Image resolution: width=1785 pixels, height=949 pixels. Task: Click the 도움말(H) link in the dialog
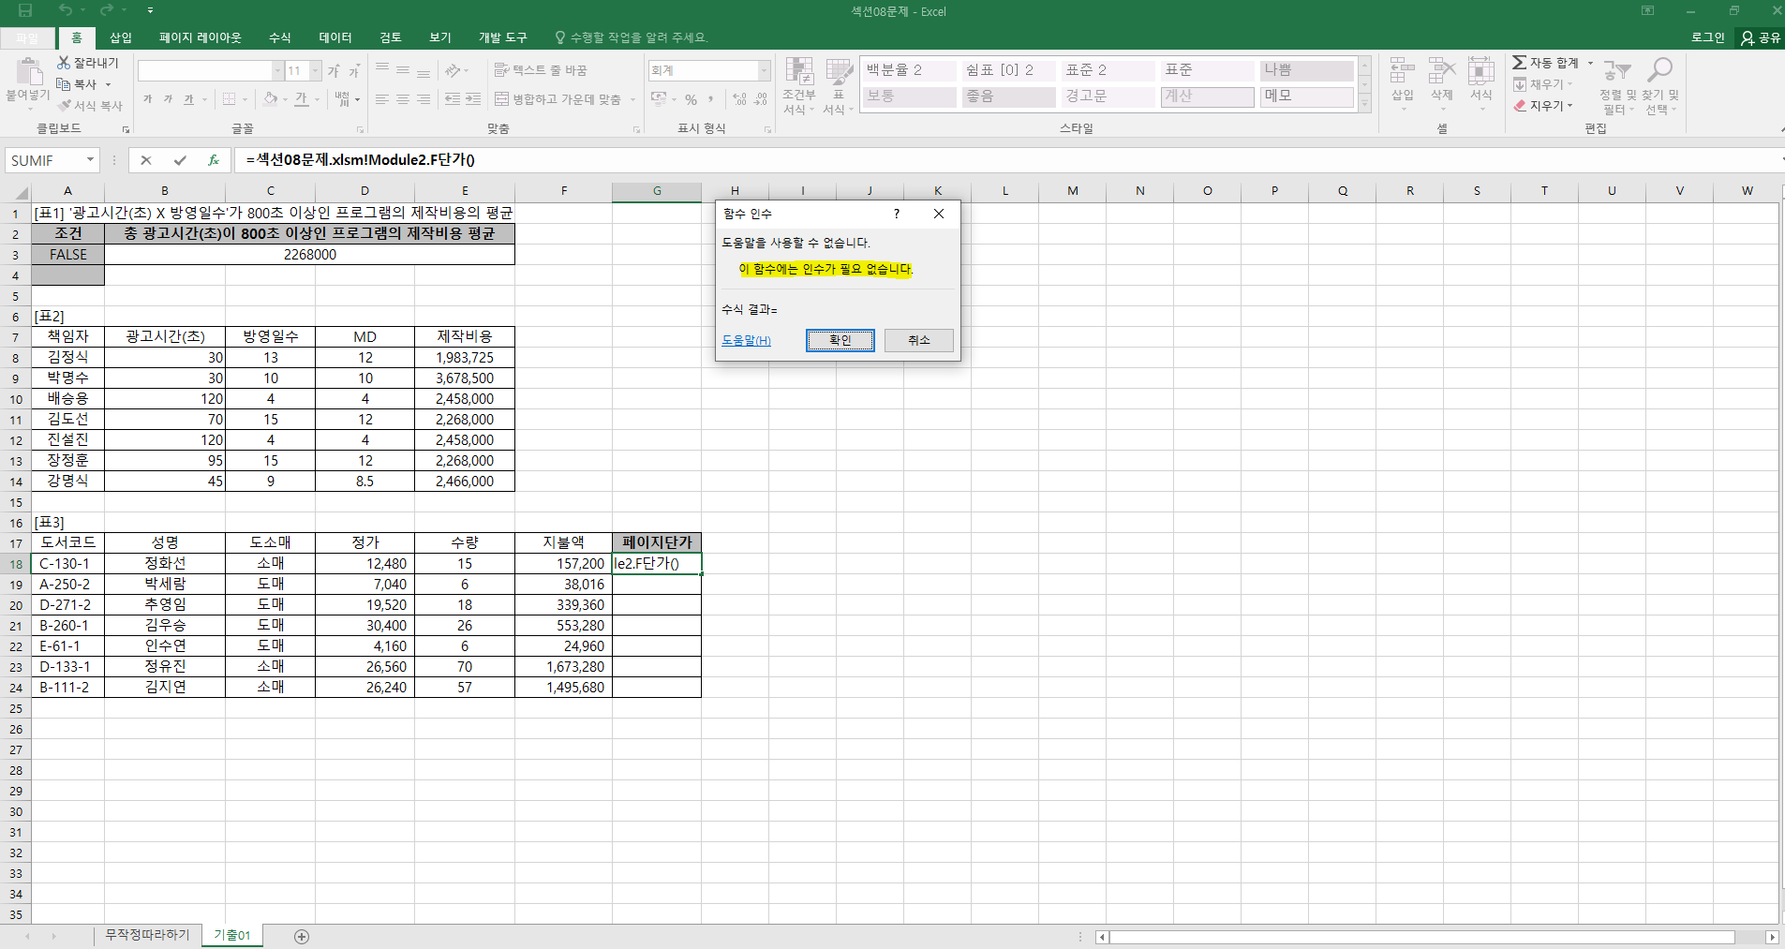point(746,340)
